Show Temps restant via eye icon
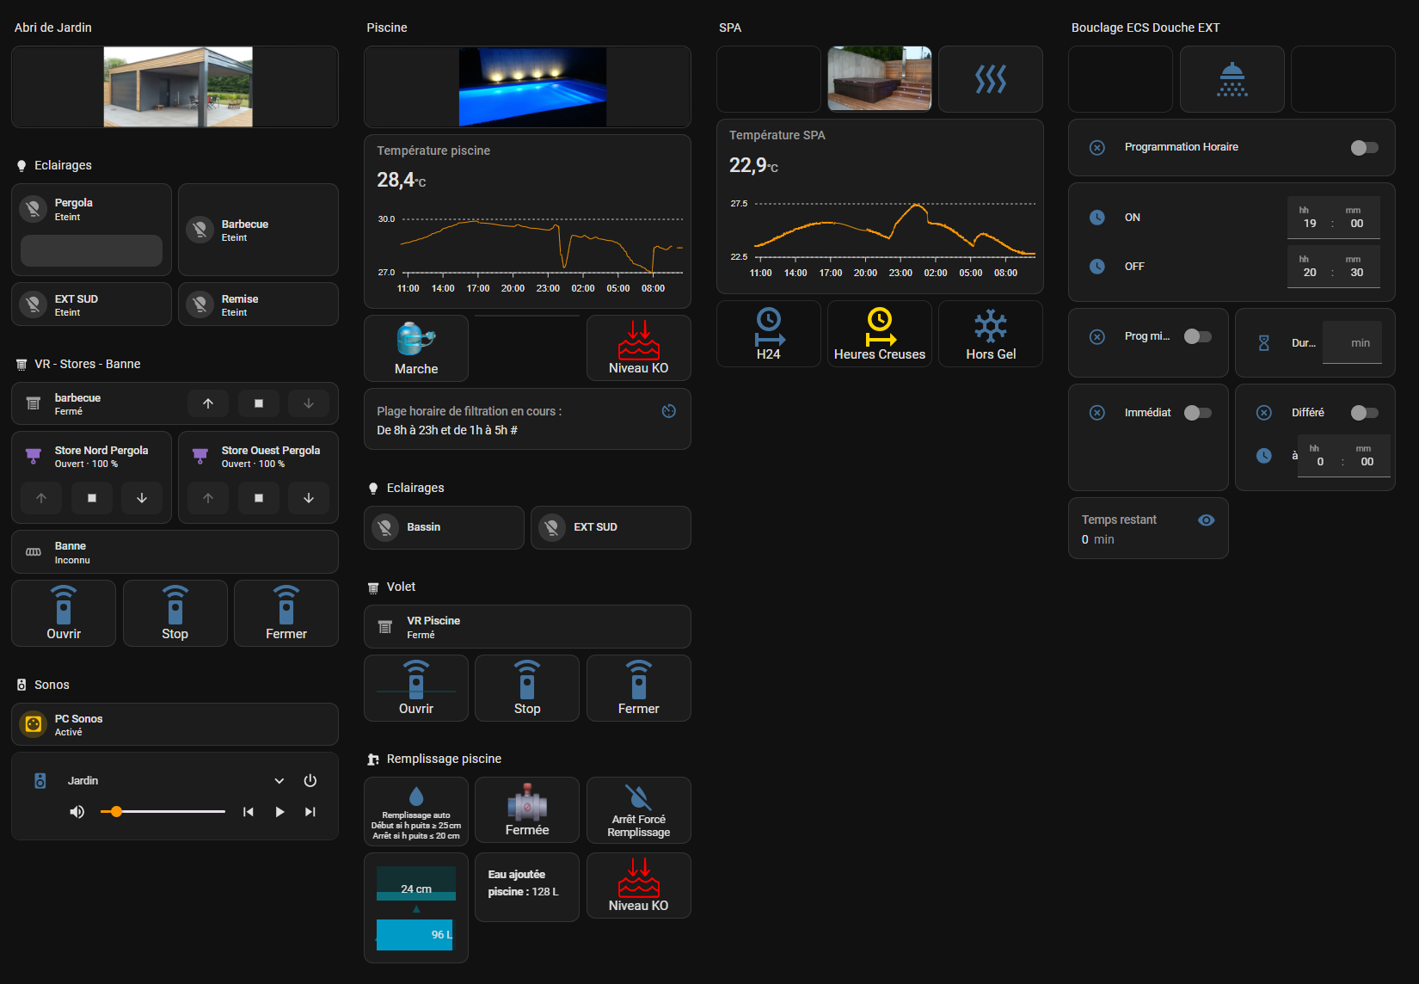This screenshot has height=984, width=1419. (x=1206, y=520)
